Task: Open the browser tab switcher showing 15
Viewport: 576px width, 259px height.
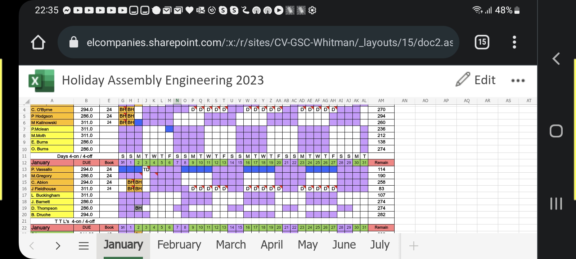Action: point(482,42)
